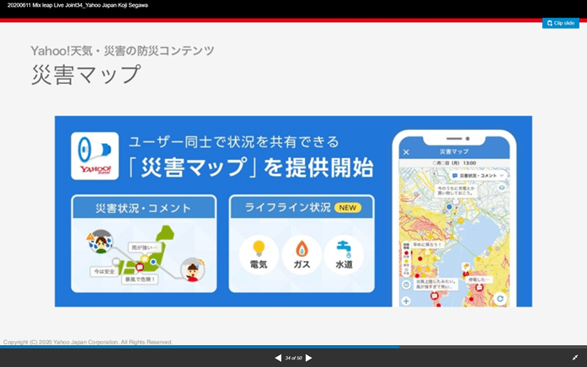This screenshot has height=367, width=587.
Task: Click the ガス flame icon
Action: (302, 255)
